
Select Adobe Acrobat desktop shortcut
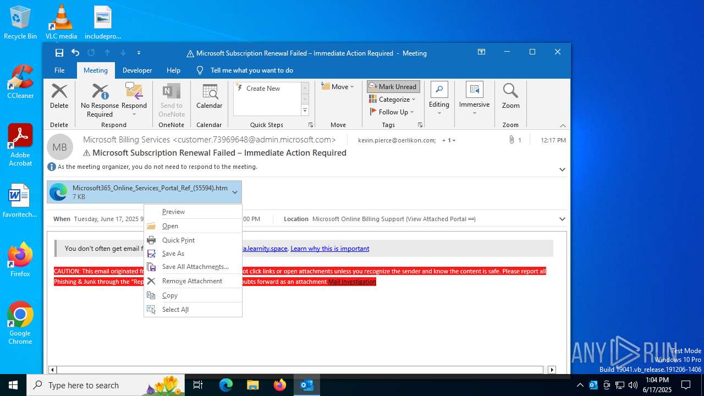20,145
